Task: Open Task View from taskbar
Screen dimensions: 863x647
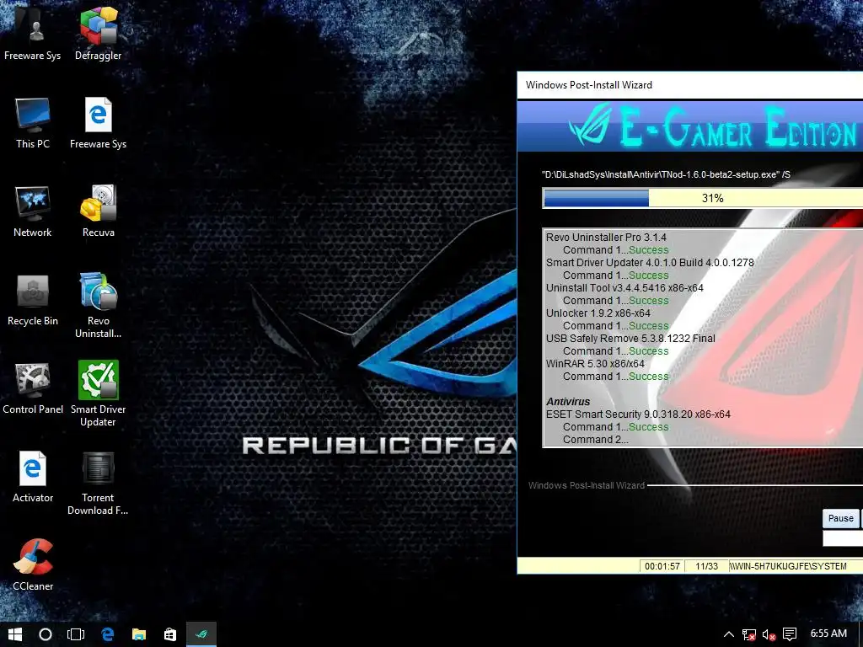Action: point(75,634)
